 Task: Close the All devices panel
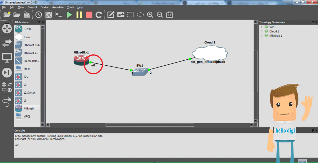pos(43,22)
